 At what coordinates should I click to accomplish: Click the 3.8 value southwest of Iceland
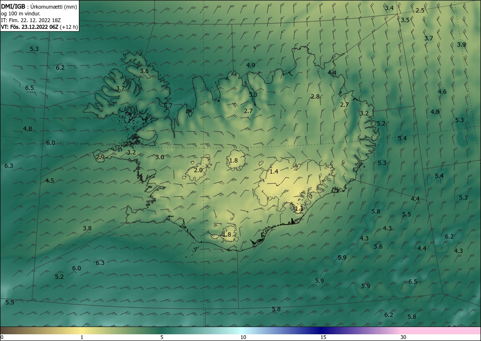coord(87,228)
